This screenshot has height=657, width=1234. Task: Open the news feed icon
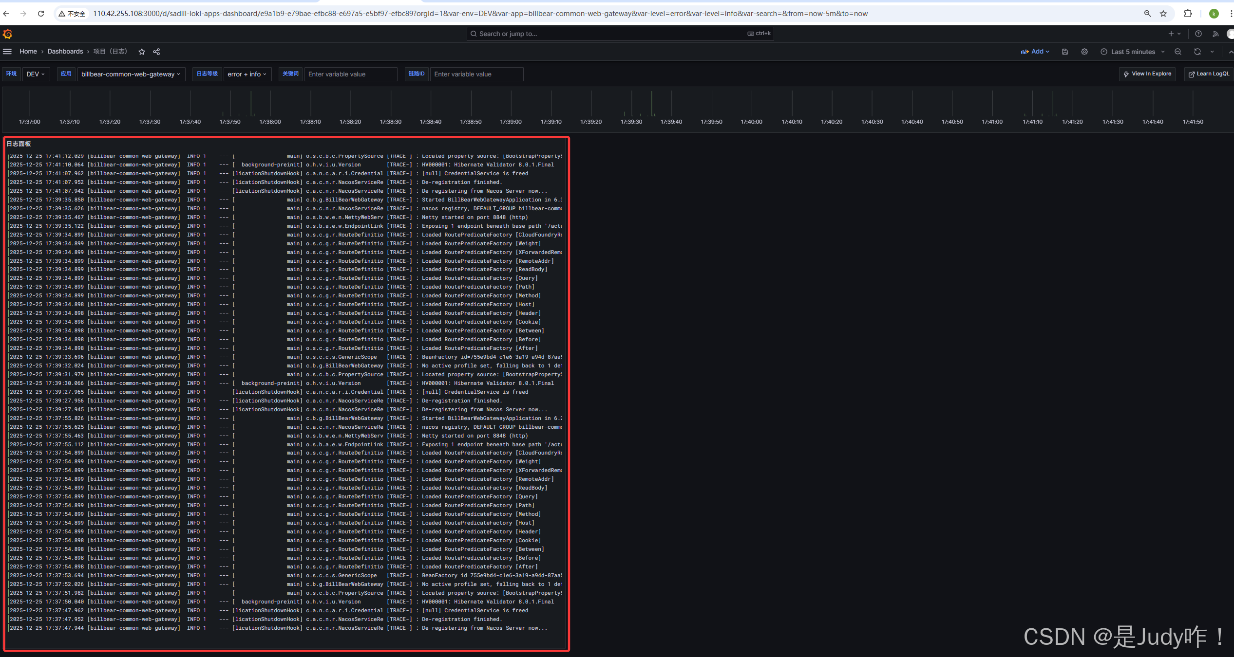pyautogui.click(x=1215, y=34)
